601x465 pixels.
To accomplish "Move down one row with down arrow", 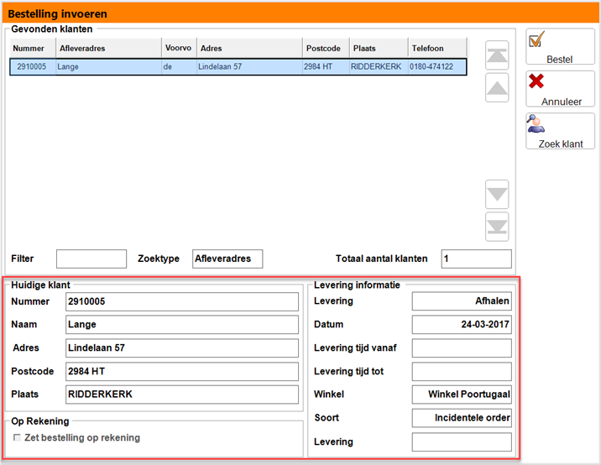I will coord(497,195).
